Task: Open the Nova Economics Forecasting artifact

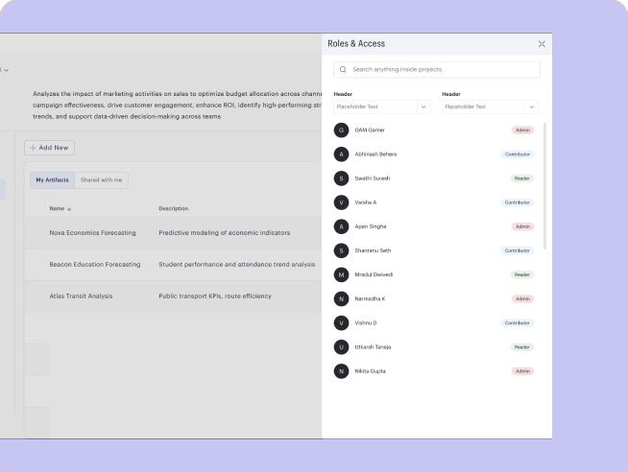Action: pos(92,233)
